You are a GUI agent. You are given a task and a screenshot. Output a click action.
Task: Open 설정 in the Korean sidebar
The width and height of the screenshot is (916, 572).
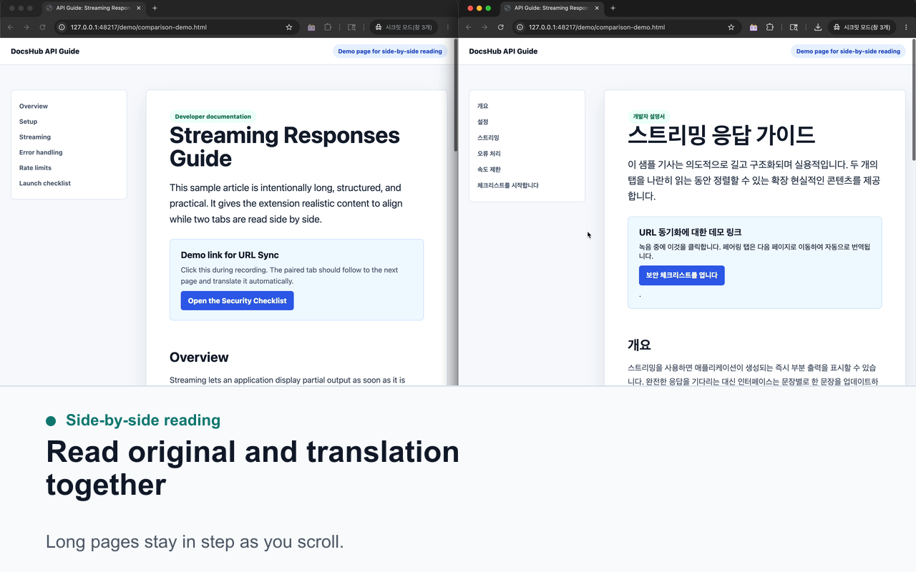pos(482,122)
